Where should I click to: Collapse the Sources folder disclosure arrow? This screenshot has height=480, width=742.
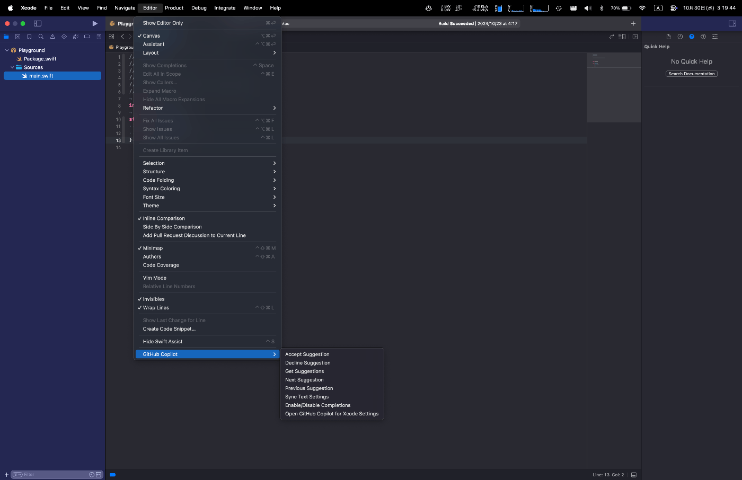click(x=12, y=67)
